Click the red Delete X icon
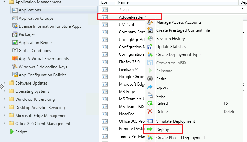This screenshot has width=247, height=142. [150, 112]
